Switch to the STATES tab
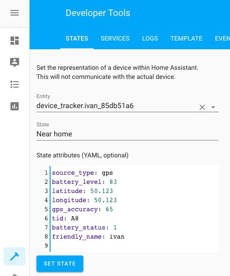Viewport: 230px width, 276px height. coord(77,38)
